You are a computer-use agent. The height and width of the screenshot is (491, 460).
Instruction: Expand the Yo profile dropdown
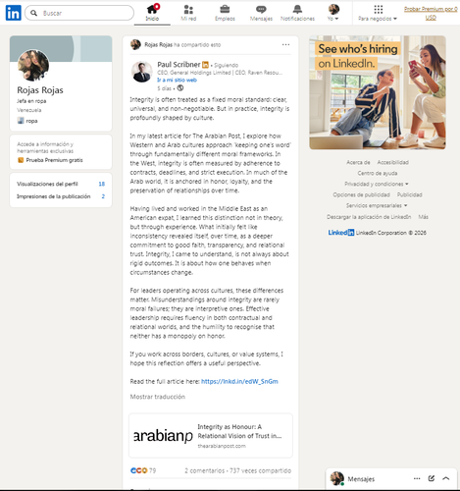coord(333,13)
